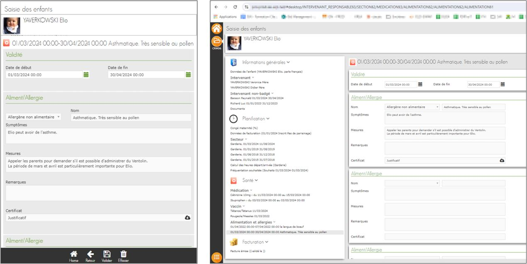Screen dimensions: 527x264
Task: Open YAVERKOWSKI Didier Père entry
Action: pos(248,88)
